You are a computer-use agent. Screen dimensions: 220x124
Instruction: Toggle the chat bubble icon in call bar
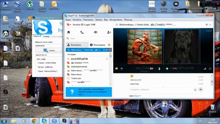point(122,69)
